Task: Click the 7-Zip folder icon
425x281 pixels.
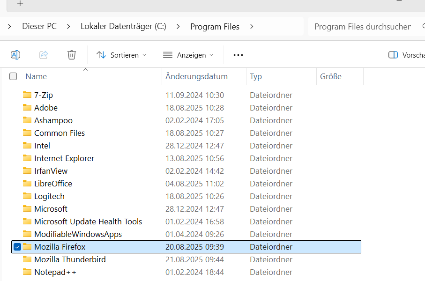Action: [27, 95]
